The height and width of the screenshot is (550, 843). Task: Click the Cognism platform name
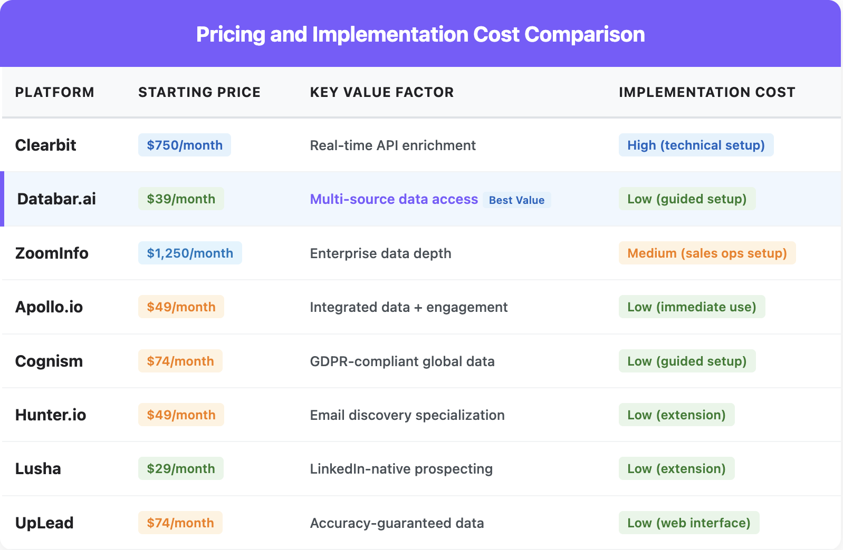pos(49,361)
